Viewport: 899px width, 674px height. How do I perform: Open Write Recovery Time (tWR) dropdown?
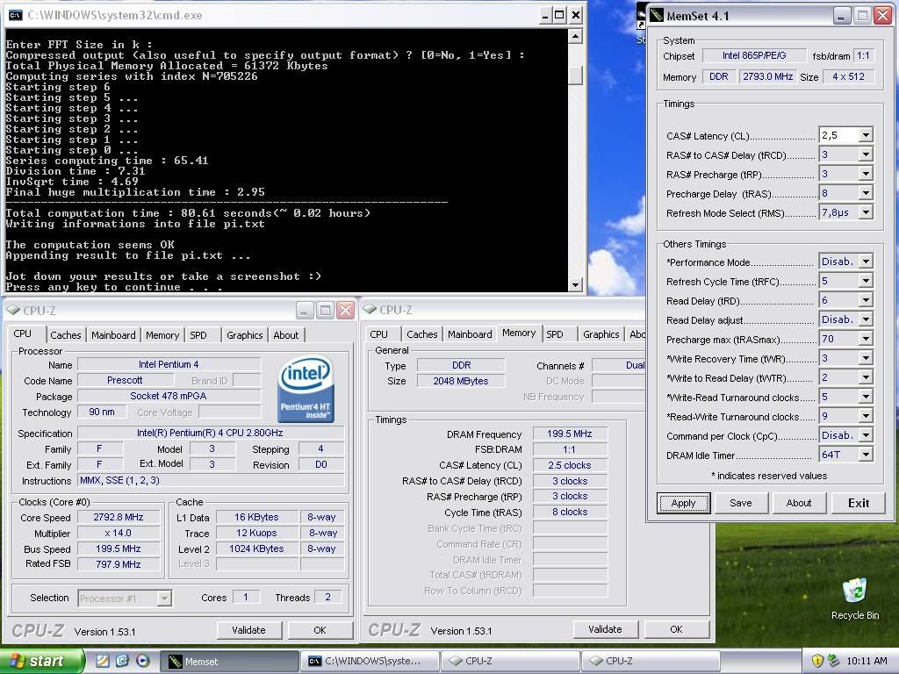[866, 358]
